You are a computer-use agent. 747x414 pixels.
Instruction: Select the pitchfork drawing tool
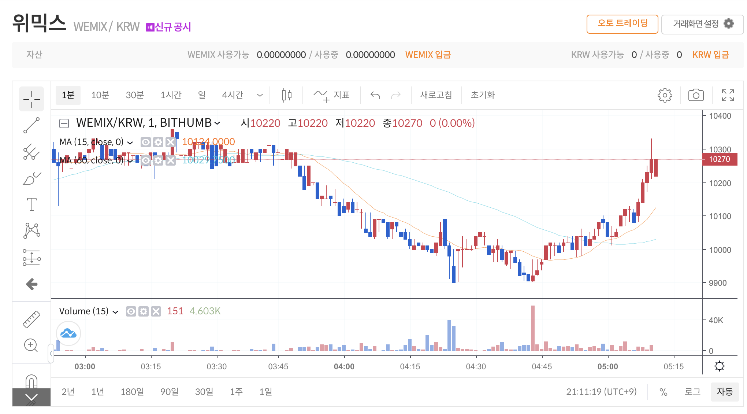(x=31, y=152)
